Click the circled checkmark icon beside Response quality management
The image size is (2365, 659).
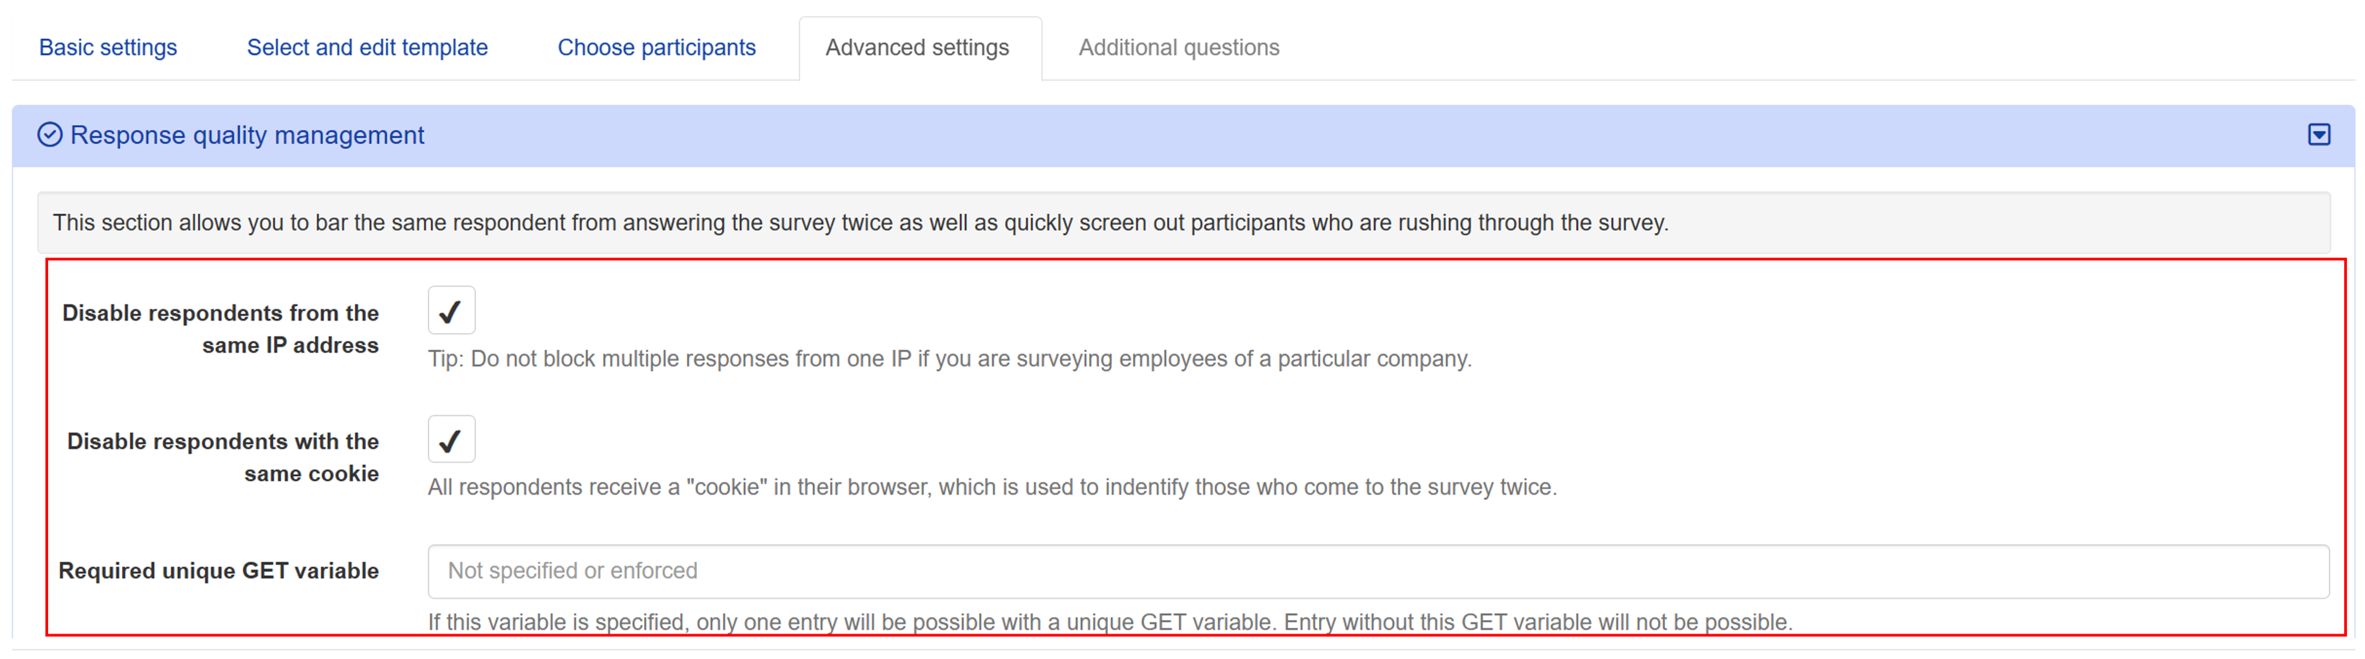50,135
